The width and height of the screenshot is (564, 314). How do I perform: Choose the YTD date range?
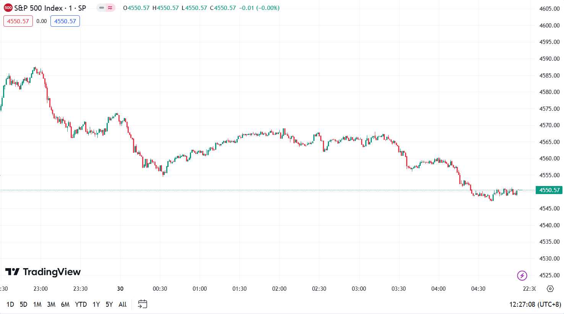pos(81,304)
